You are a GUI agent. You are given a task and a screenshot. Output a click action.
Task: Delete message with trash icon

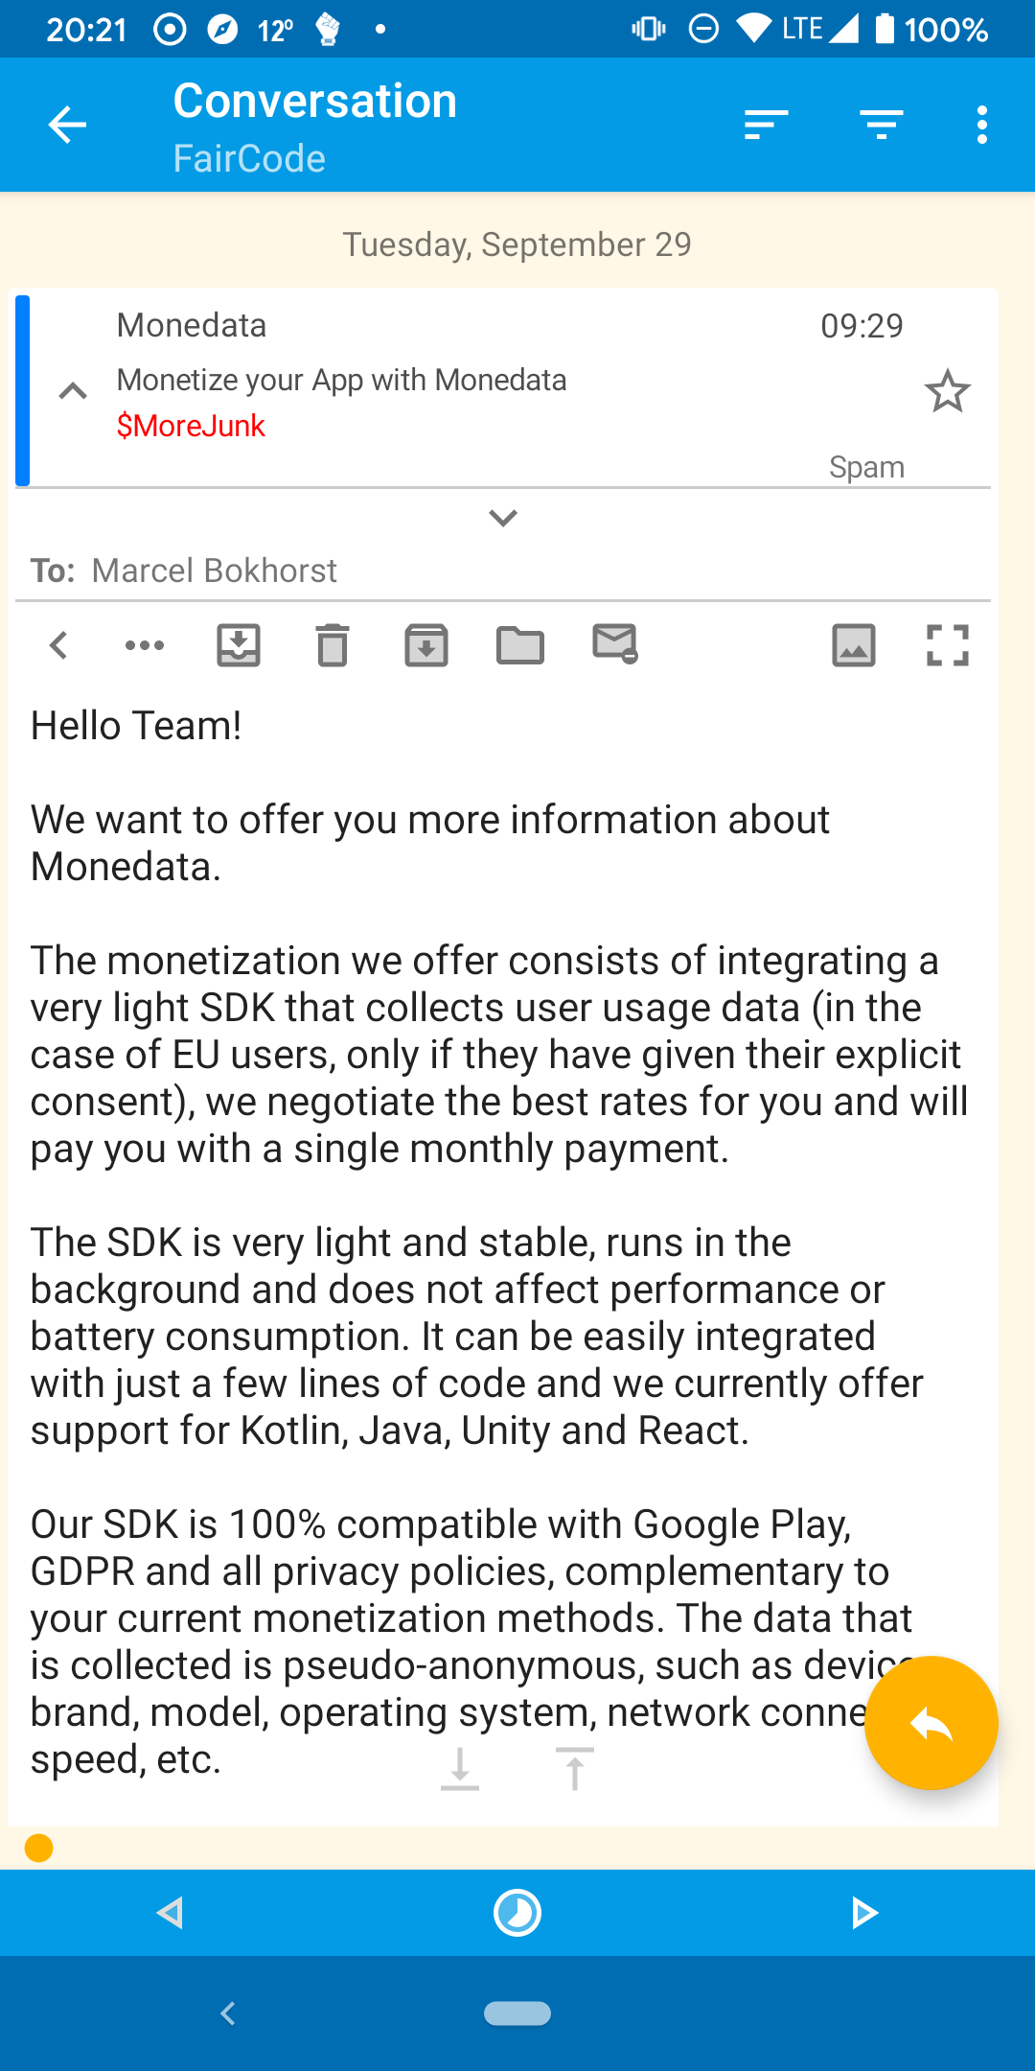tap(333, 645)
